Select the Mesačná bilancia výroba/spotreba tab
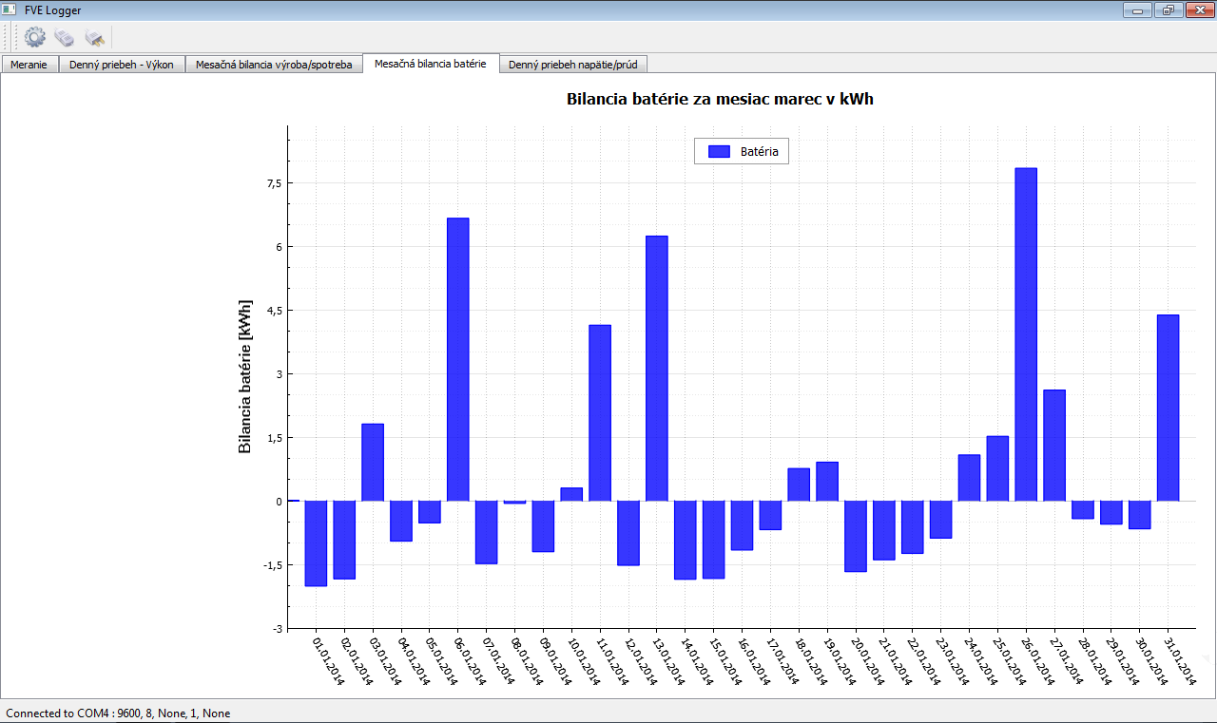Viewport: 1217px width, 723px height. [274, 65]
